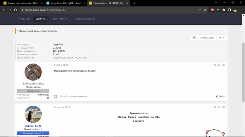This screenshot has height=137, width=245.
Task: Open a new browser tab
Action: point(134,3)
